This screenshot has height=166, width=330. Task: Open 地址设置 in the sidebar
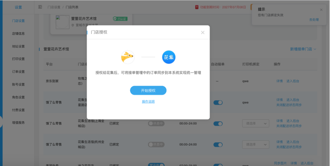pyautogui.click(x=18, y=46)
